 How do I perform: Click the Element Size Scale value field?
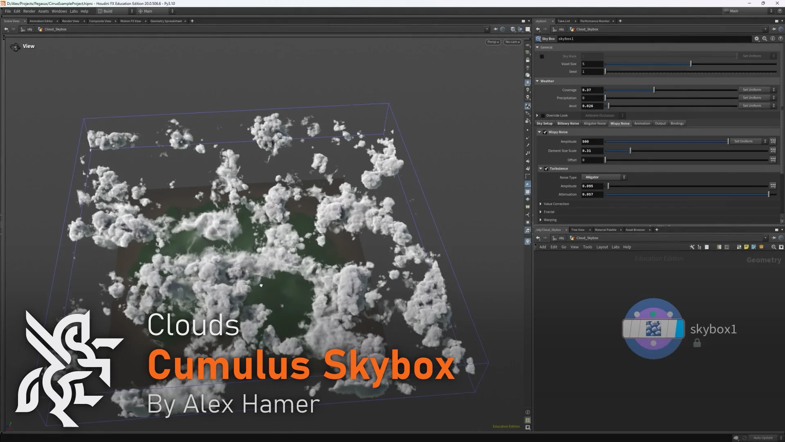pyautogui.click(x=592, y=151)
